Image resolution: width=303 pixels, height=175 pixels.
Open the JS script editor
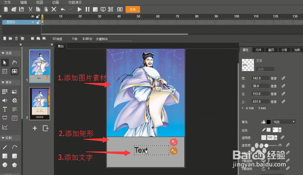[120, 9]
